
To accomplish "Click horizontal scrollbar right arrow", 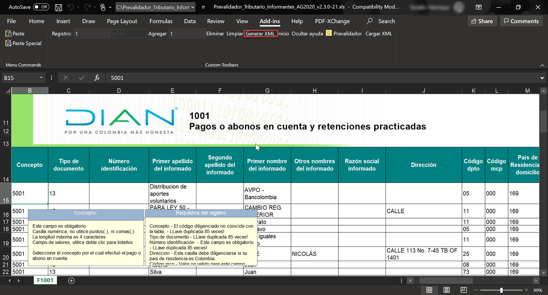I will (536, 281).
